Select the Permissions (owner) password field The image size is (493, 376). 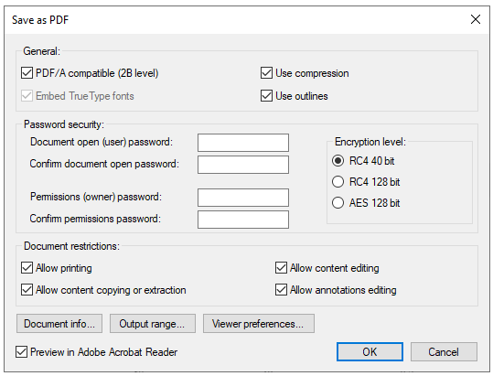pyautogui.click(x=243, y=198)
